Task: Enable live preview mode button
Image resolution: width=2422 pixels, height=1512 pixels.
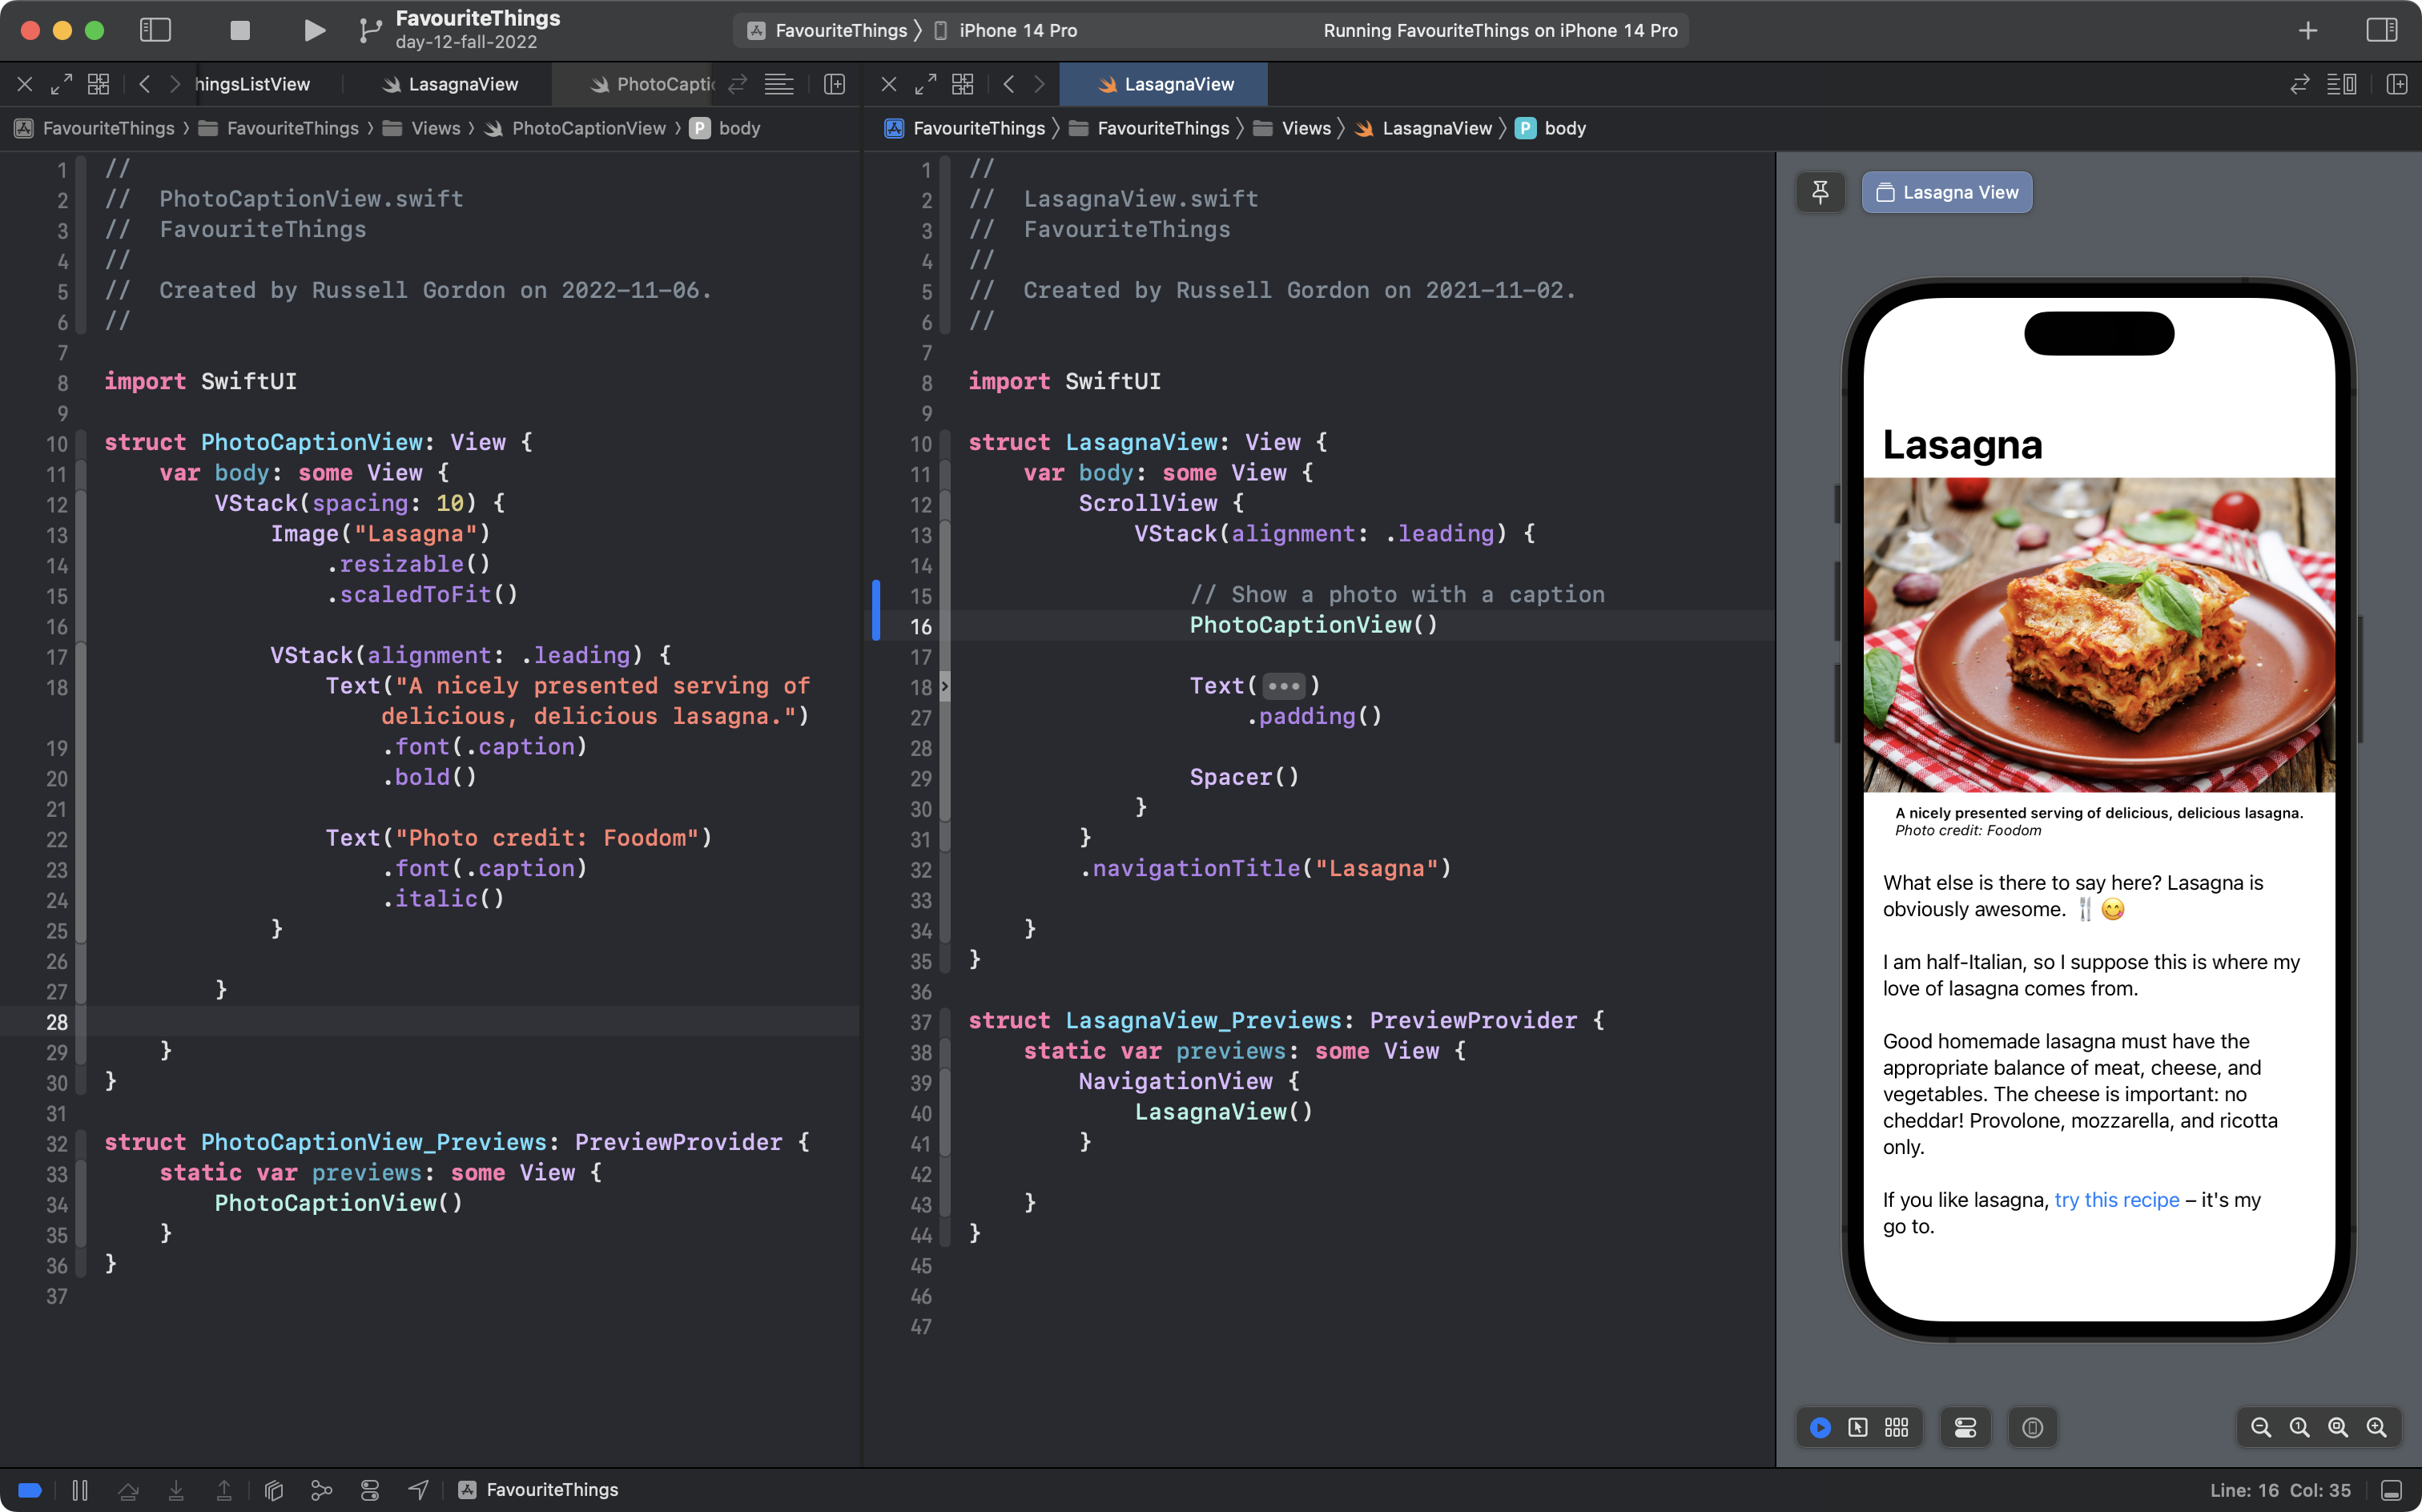Action: pos(1820,1428)
